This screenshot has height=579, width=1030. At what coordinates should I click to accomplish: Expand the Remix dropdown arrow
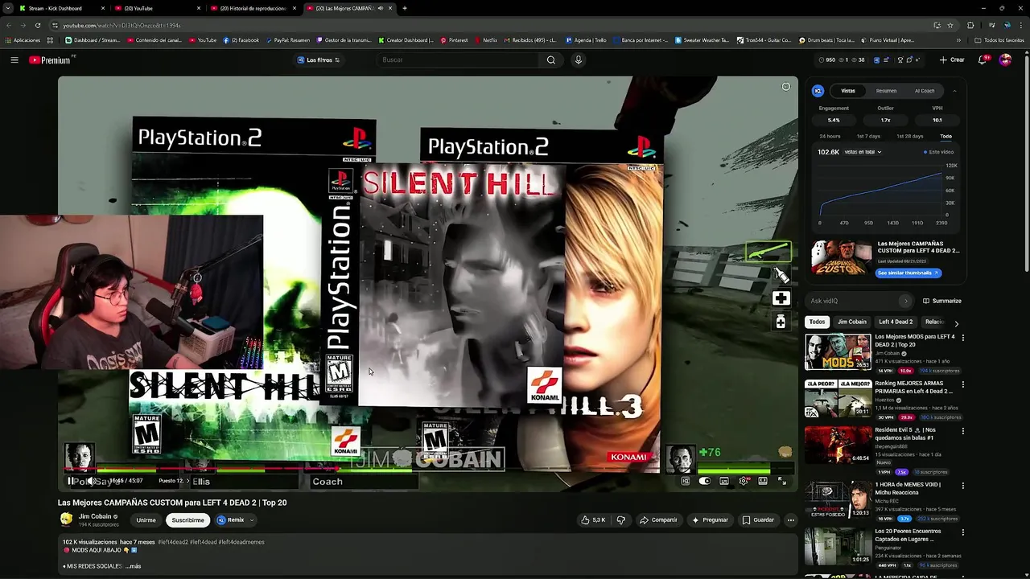point(251,520)
